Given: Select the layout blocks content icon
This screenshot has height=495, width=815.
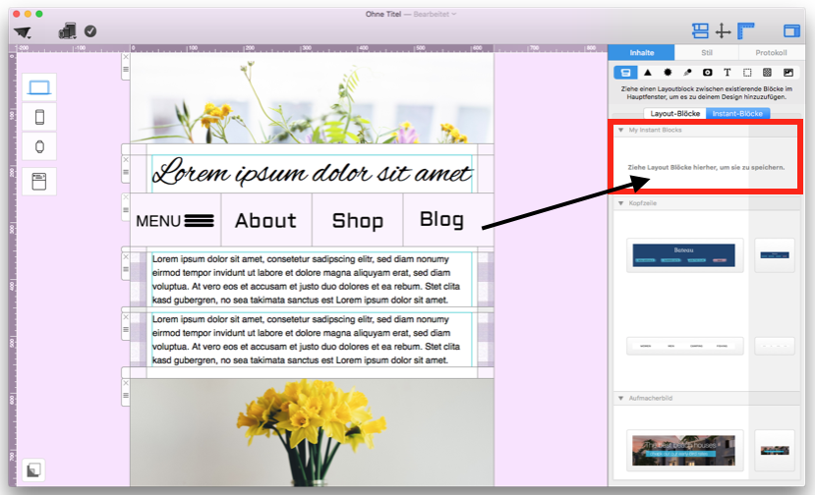Looking at the screenshot, I should [x=626, y=73].
